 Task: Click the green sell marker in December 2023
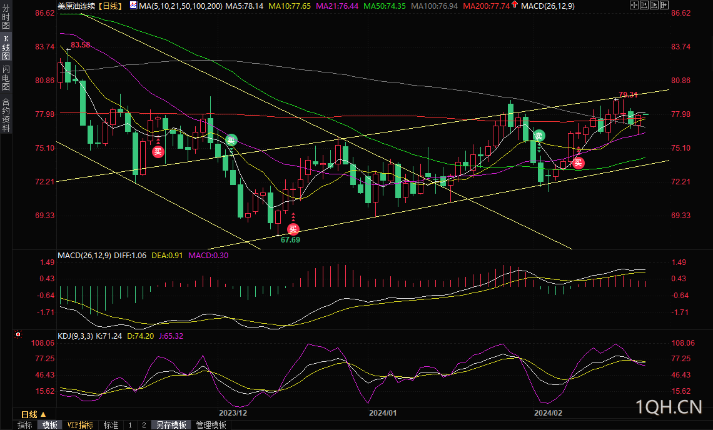point(231,140)
